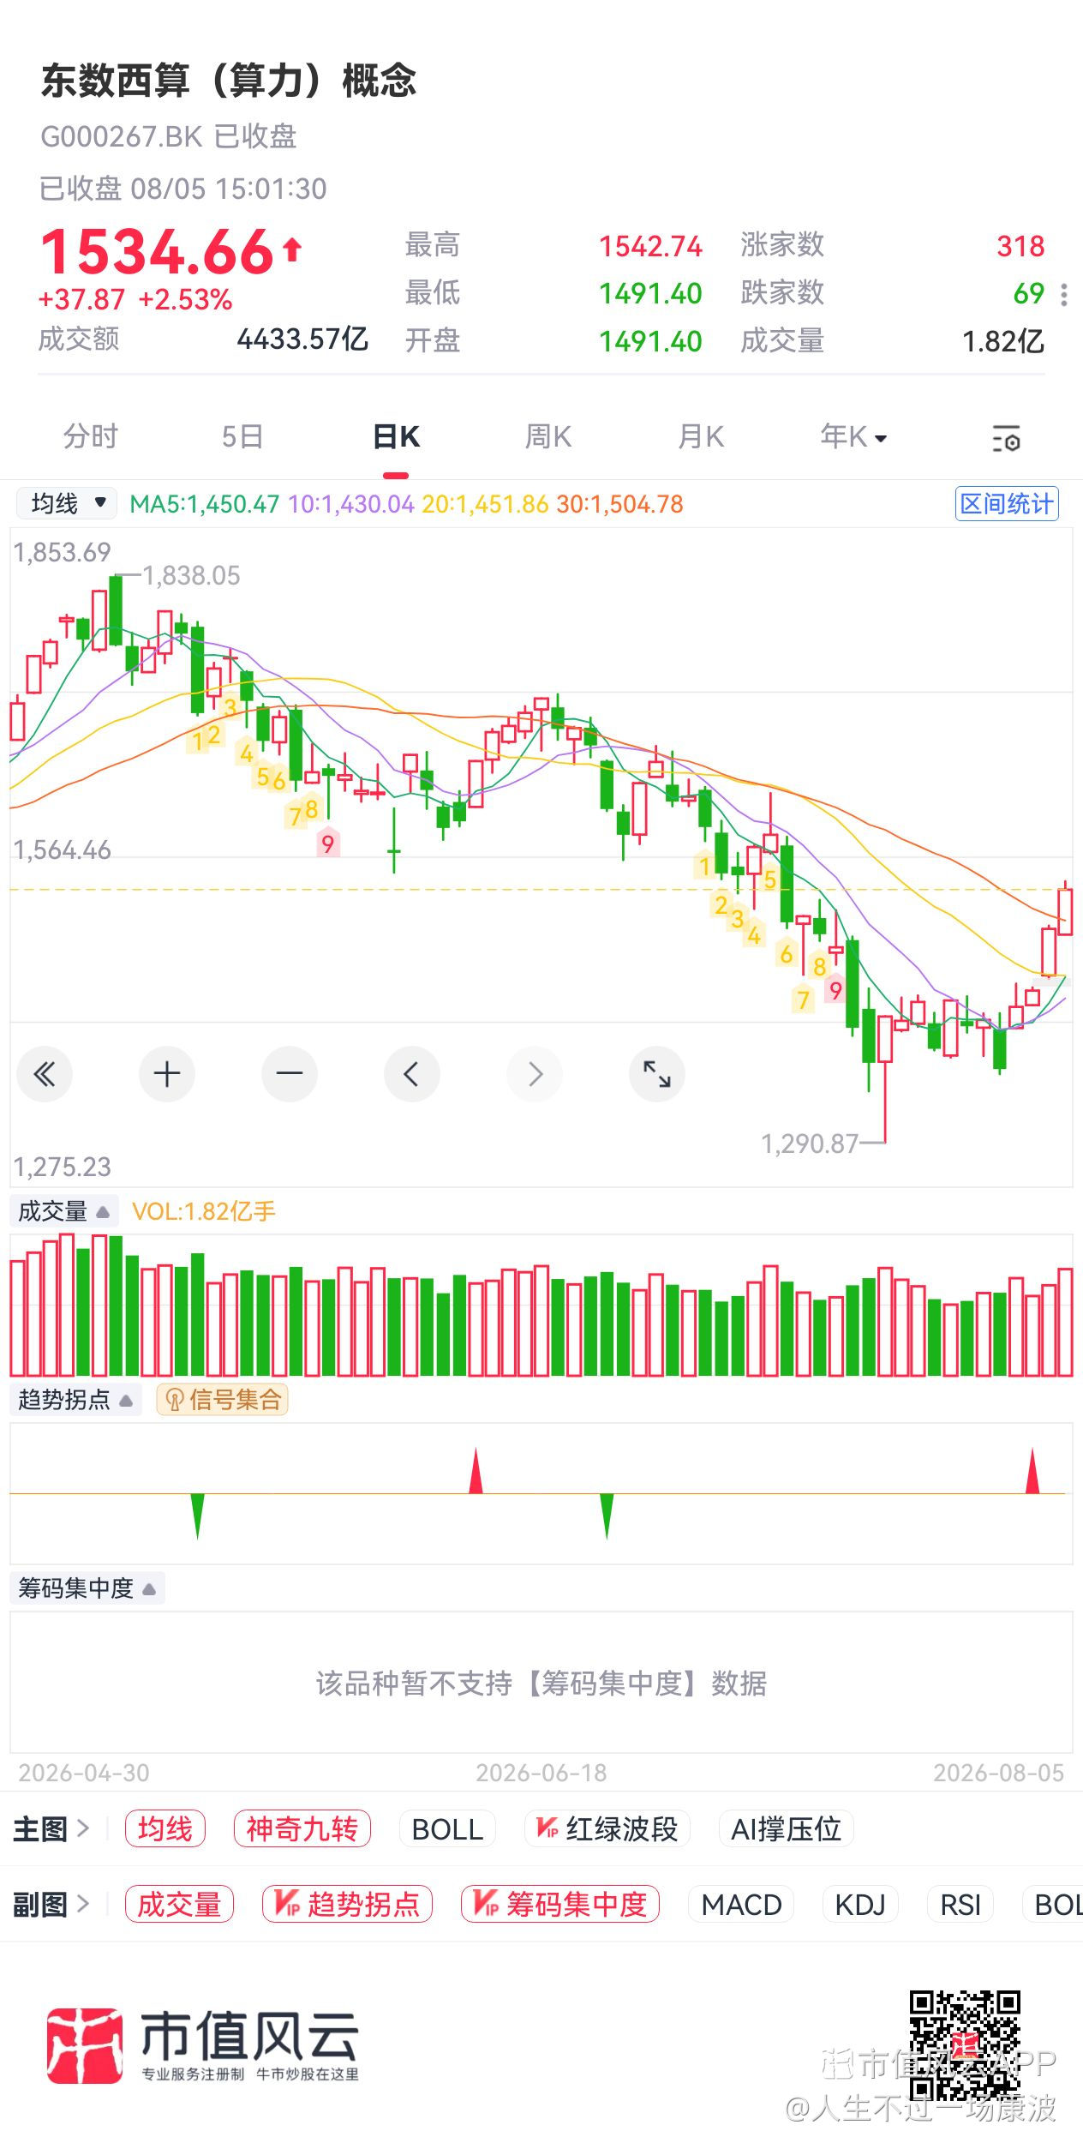The height and width of the screenshot is (2149, 1083).
Task: Select MACD sub chart indicator
Action: (x=741, y=1904)
